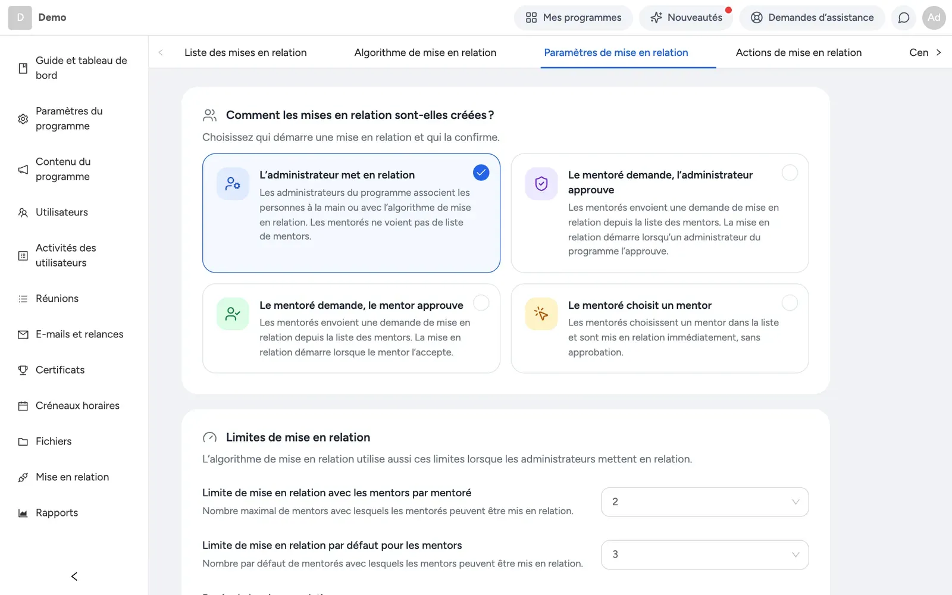Open Demandes d'assistance button

[812, 18]
